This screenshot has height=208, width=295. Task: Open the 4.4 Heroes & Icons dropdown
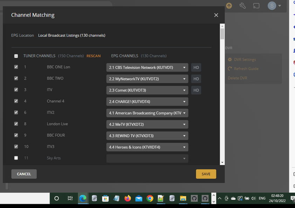click(x=147, y=147)
